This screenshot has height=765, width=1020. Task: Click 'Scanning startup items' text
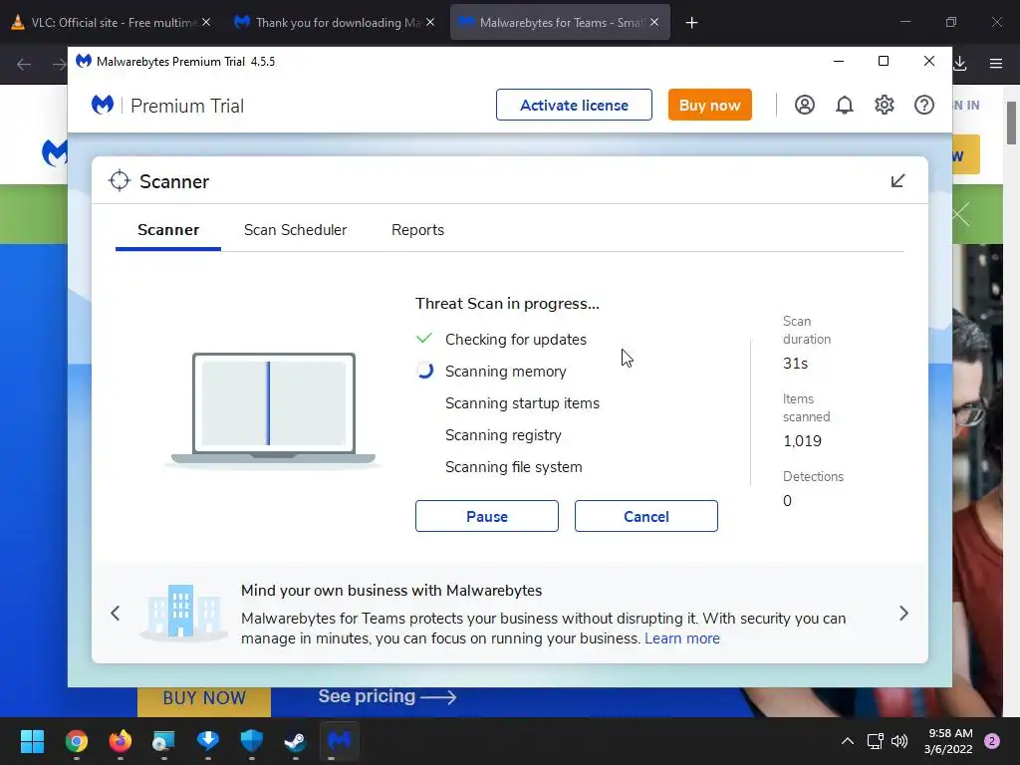(522, 403)
